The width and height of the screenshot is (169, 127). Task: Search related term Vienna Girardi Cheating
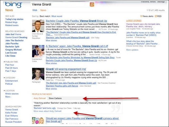click(16, 37)
